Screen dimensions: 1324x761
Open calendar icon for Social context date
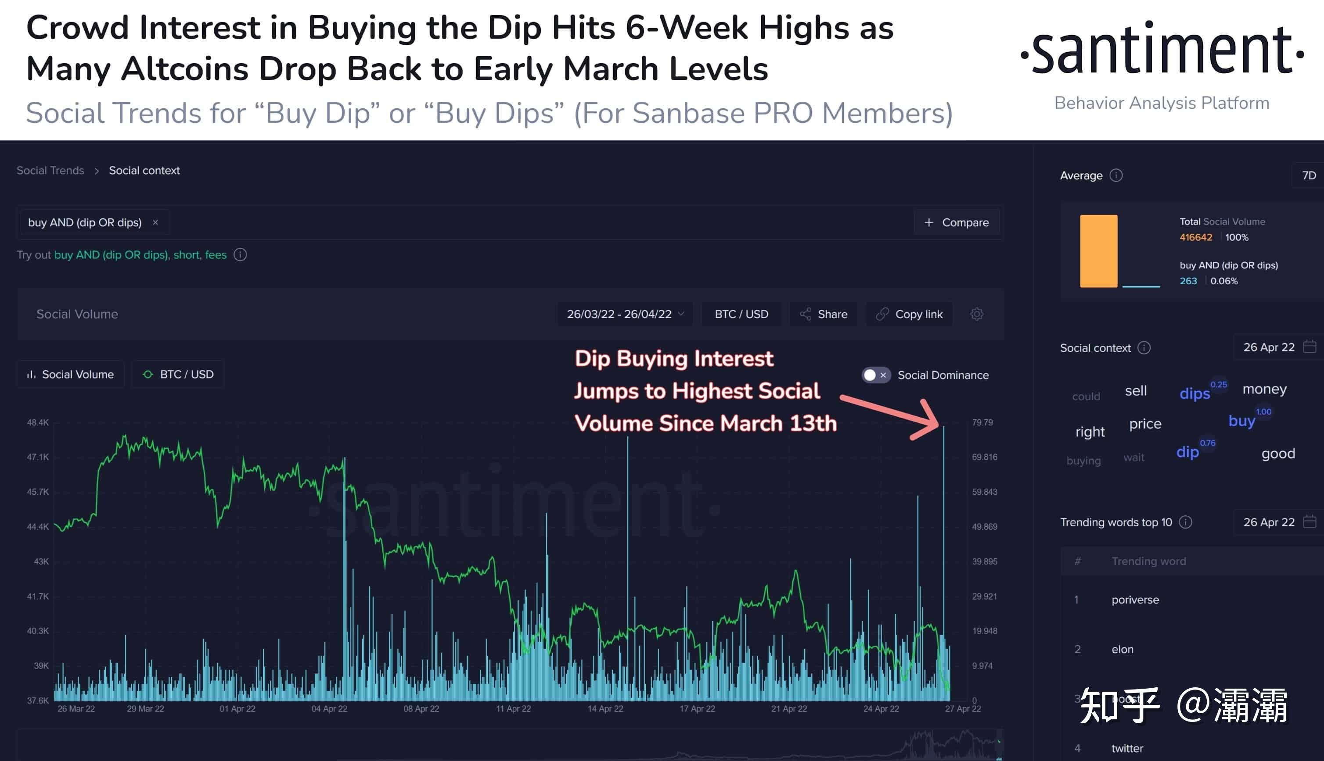pyautogui.click(x=1310, y=347)
